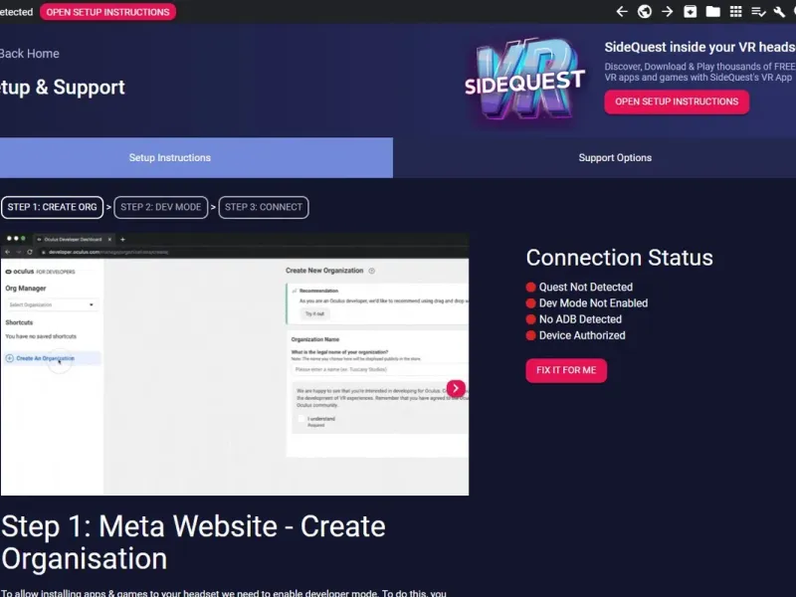Click top-bar Open Setup Instructions button
This screenshot has height=597, width=796.
[x=107, y=12]
